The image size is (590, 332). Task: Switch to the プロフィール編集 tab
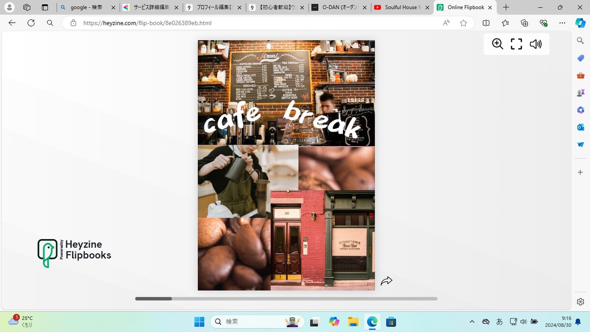click(215, 7)
